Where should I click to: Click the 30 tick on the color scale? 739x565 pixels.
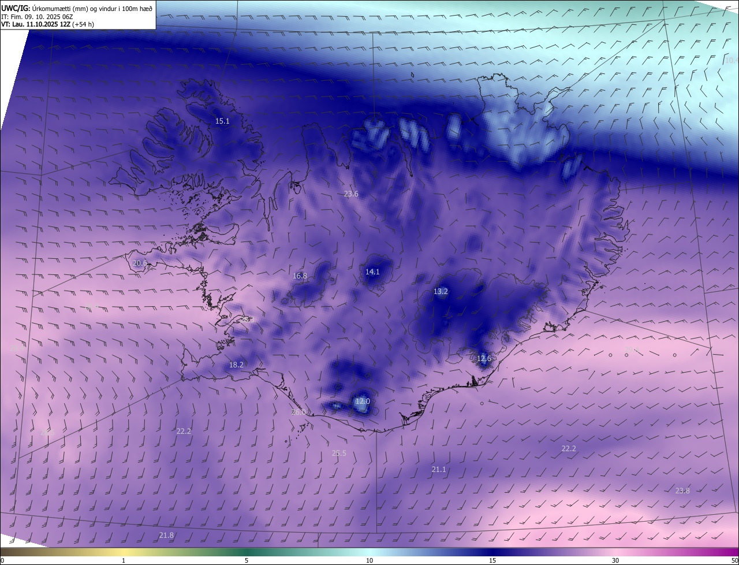615,560
